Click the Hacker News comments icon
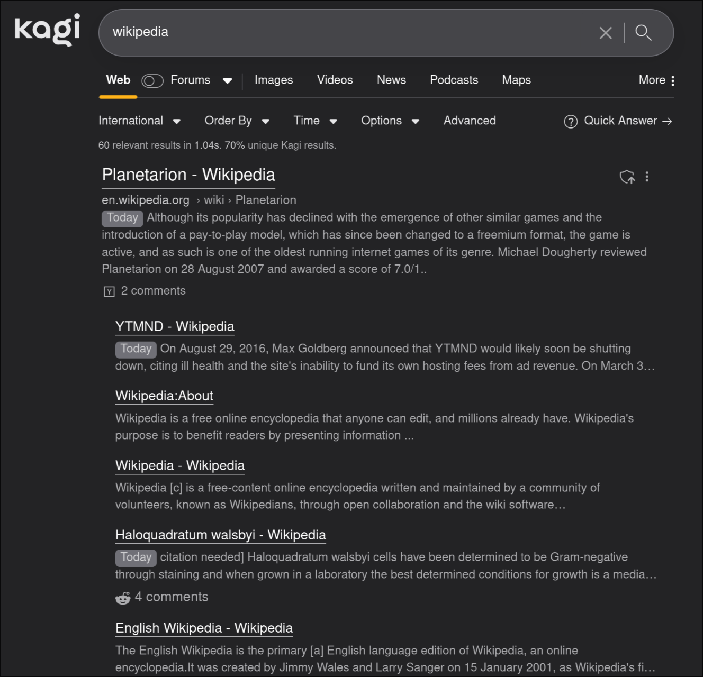The width and height of the screenshot is (703, 677). tap(110, 291)
